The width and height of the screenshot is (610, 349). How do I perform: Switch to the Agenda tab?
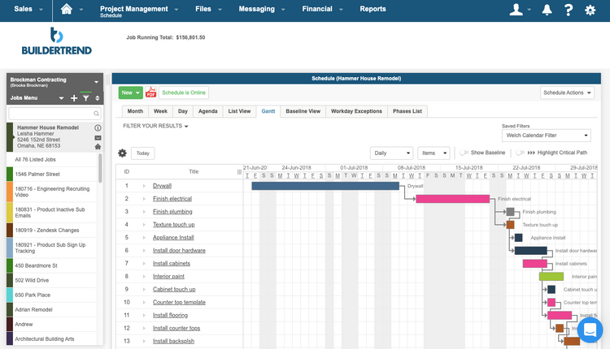click(208, 111)
